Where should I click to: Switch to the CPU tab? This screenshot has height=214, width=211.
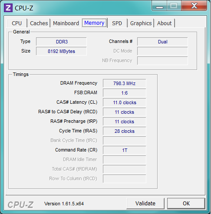point(17,23)
